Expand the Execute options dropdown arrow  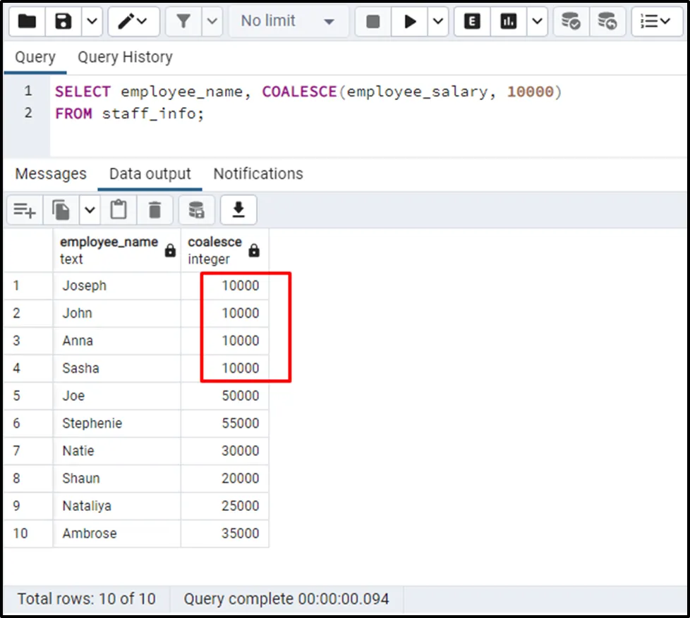[439, 21]
